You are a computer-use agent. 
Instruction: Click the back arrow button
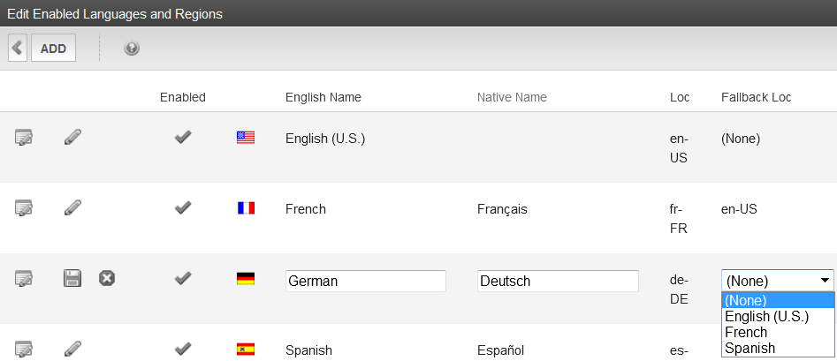pos(18,48)
